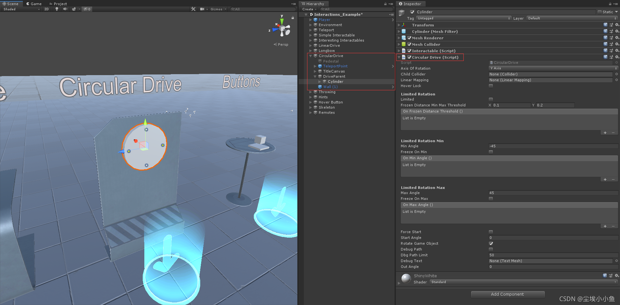Toggle the Static checkbox
This screenshot has width=620, height=305.
click(x=600, y=12)
